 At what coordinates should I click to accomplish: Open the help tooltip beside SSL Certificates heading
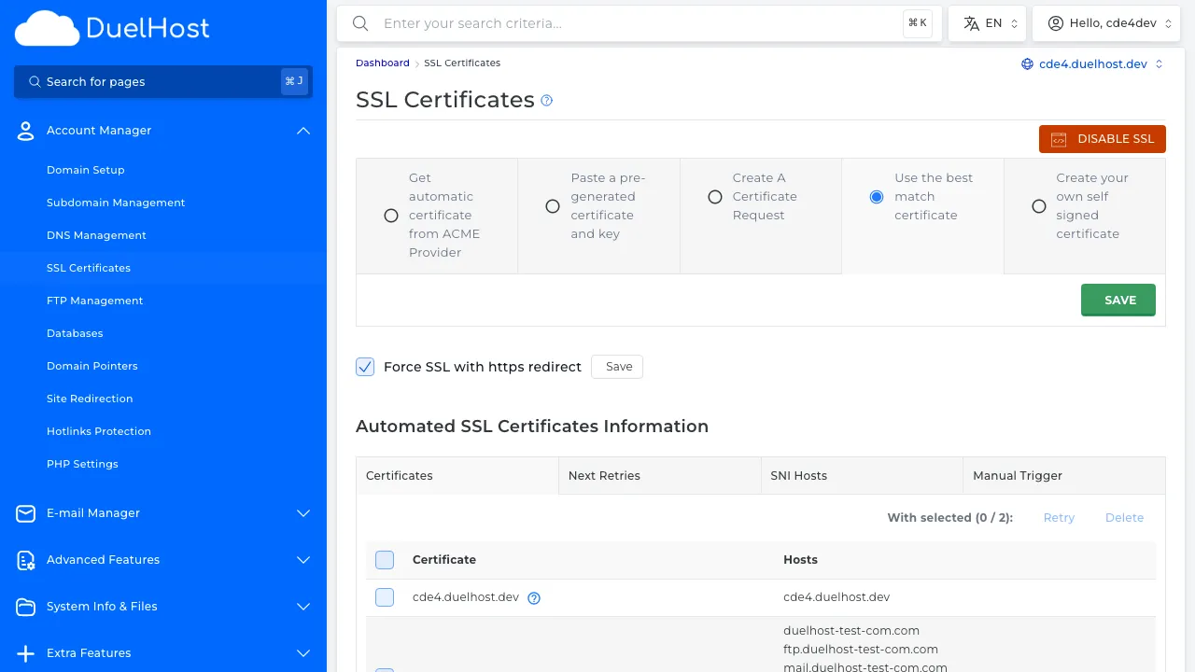[x=546, y=100]
